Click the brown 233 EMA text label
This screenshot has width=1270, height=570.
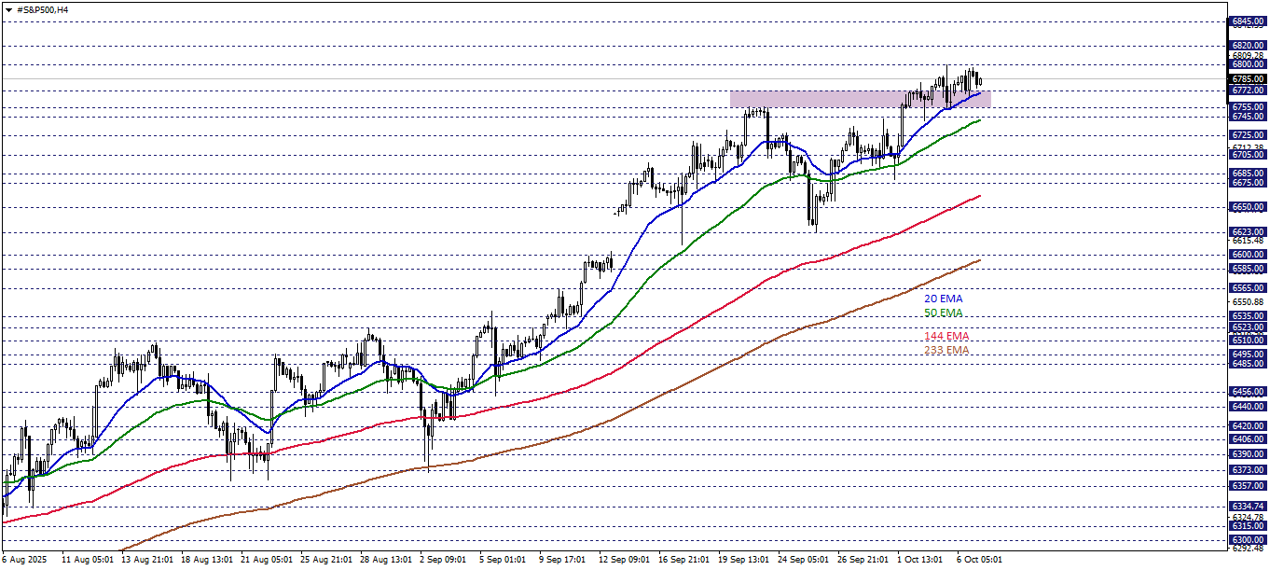click(x=946, y=351)
